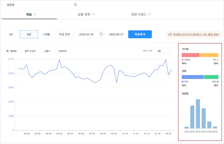Enable the 상품수 checkbox
Viewport: 224px width, 144px height.
pyautogui.click(x=41, y=51)
